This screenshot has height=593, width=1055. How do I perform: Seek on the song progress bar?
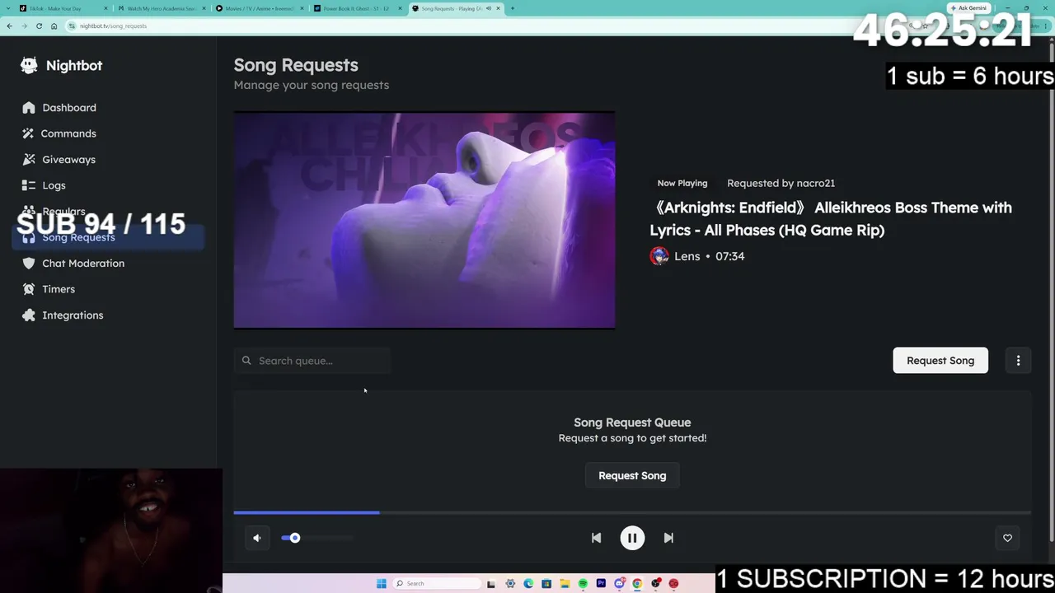pyautogui.click(x=632, y=512)
